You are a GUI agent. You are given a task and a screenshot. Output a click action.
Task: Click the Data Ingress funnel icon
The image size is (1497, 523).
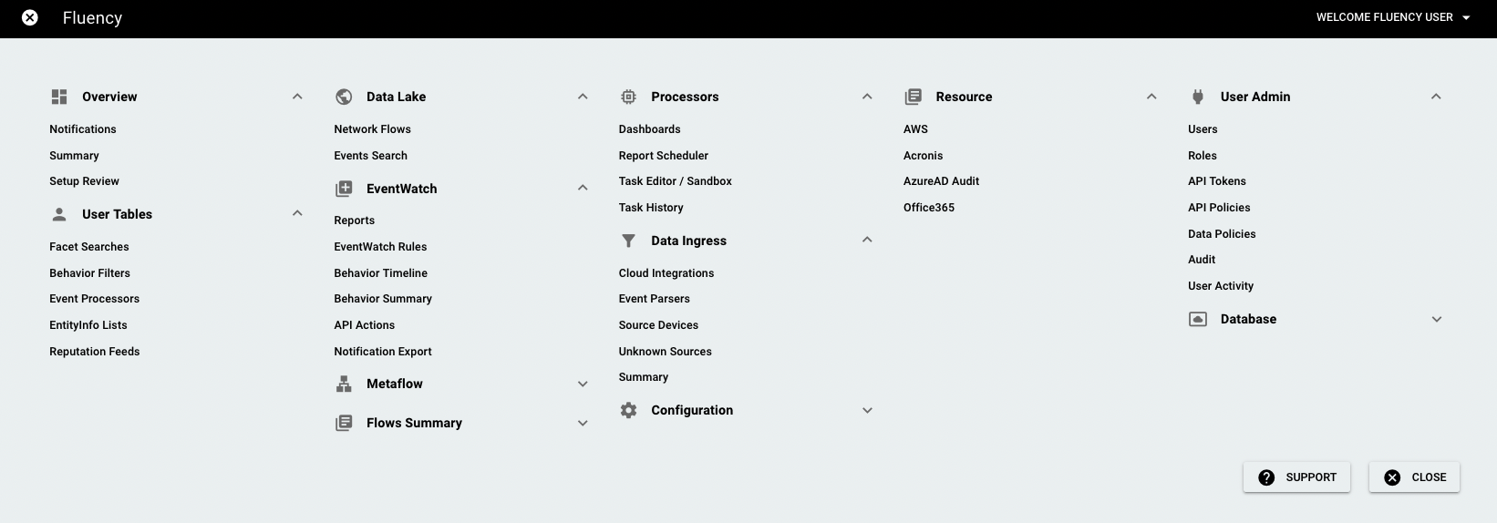coord(628,241)
